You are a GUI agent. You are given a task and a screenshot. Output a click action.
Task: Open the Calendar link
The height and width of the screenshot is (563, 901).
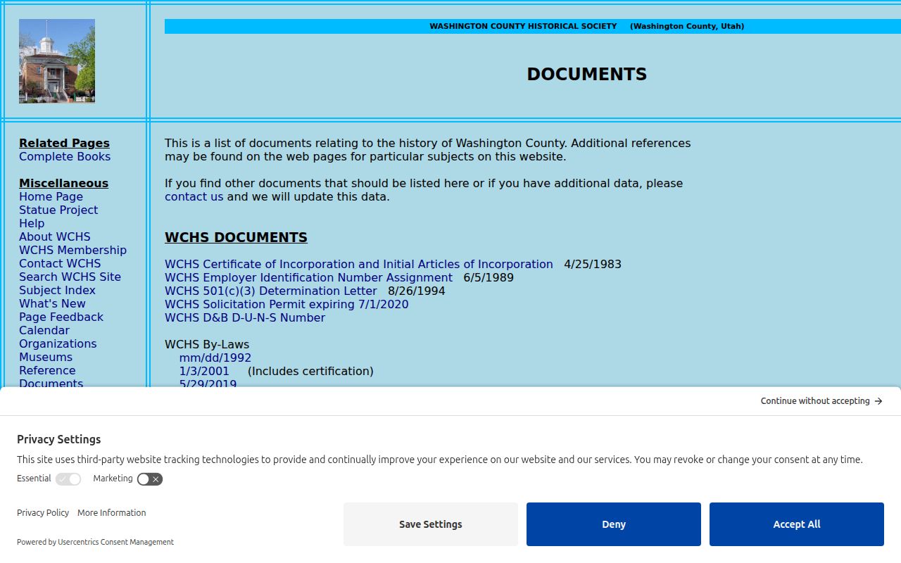pyautogui.click(x=44, y=331)
